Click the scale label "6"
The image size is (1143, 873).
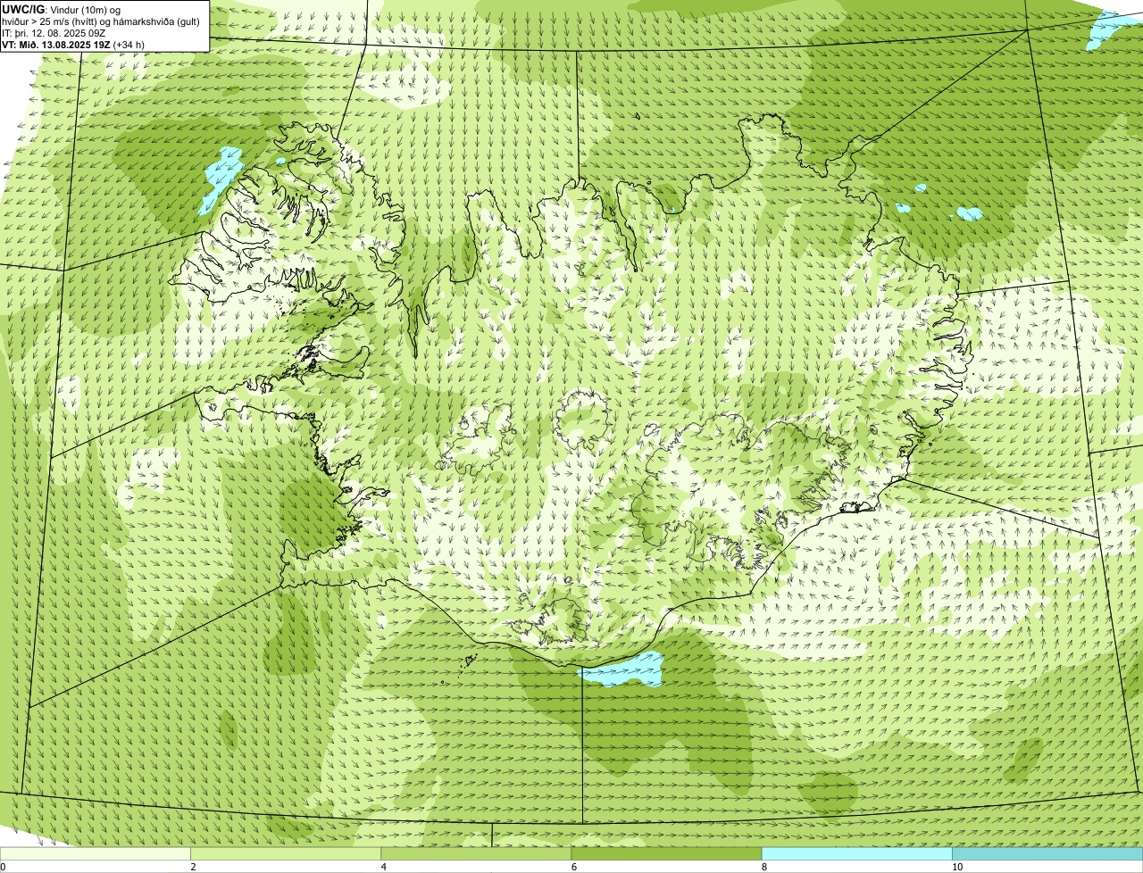[x=573, y=867]
